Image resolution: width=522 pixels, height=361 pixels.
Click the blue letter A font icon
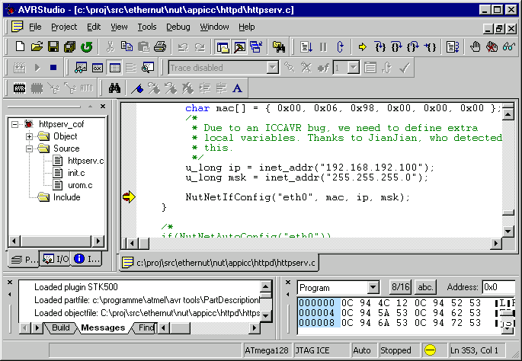237,88
